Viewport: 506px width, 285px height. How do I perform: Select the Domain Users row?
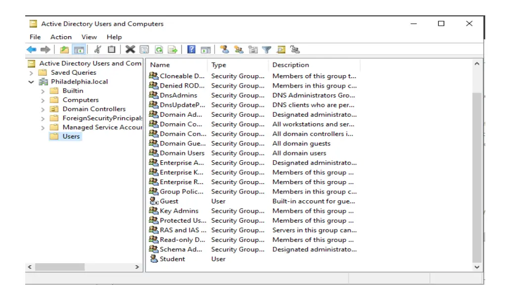coord(253,153)
